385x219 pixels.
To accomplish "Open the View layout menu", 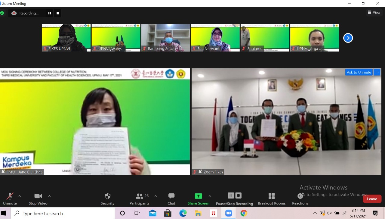I will coord(374,12).
